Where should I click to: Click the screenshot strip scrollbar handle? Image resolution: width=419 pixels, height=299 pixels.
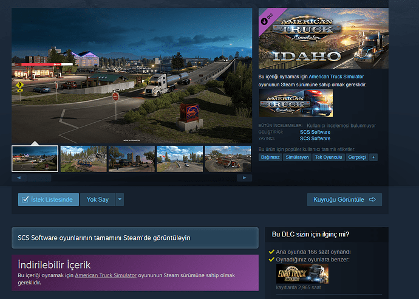(x=39, y=178)
